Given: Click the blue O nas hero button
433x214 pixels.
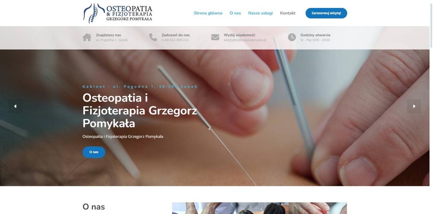Looking at the screenshot, I should coord(94,152).
